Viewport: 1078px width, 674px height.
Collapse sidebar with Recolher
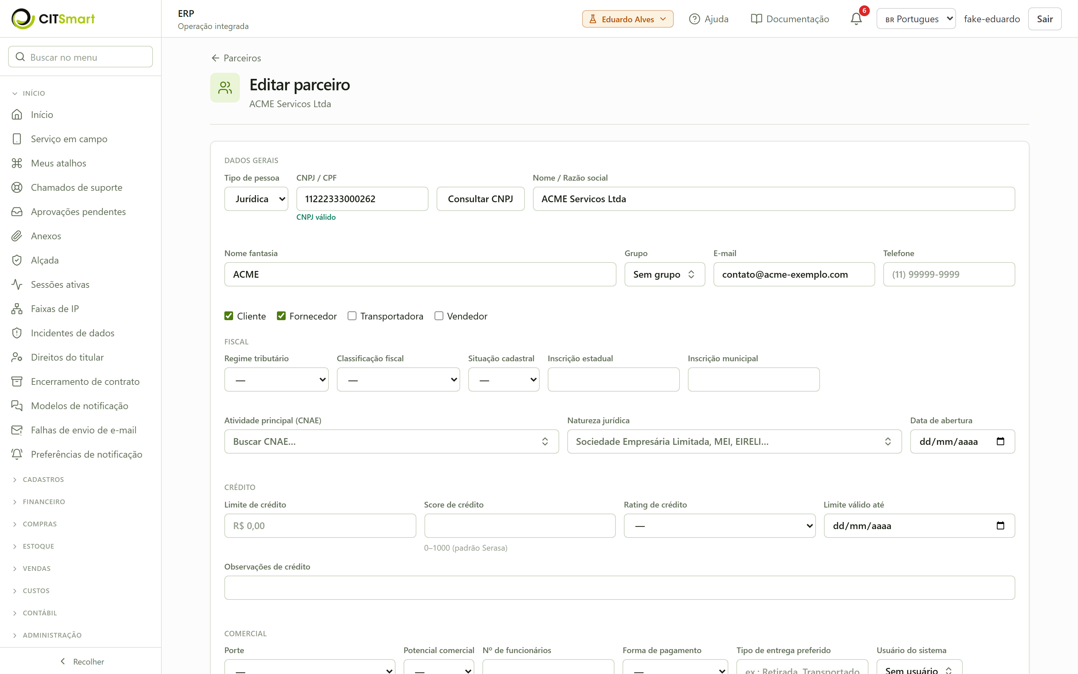81,662
